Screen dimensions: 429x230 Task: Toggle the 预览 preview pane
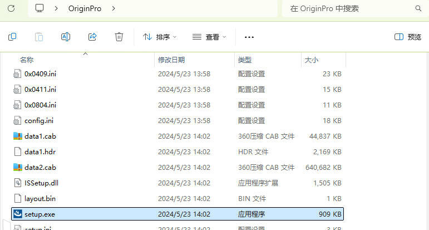click(408, 37)
